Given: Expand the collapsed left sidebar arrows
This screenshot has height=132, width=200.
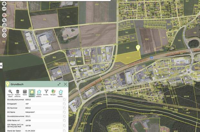Looking at the screenshot, I should click(1, 65).
